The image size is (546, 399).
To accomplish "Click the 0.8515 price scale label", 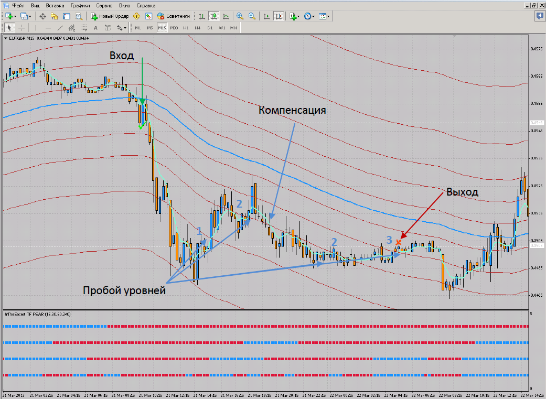I will pyautogui.click(x=537, y=213).
